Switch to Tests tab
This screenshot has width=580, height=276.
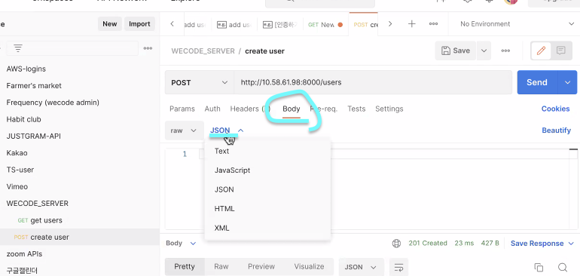click(x=356, y=109)
